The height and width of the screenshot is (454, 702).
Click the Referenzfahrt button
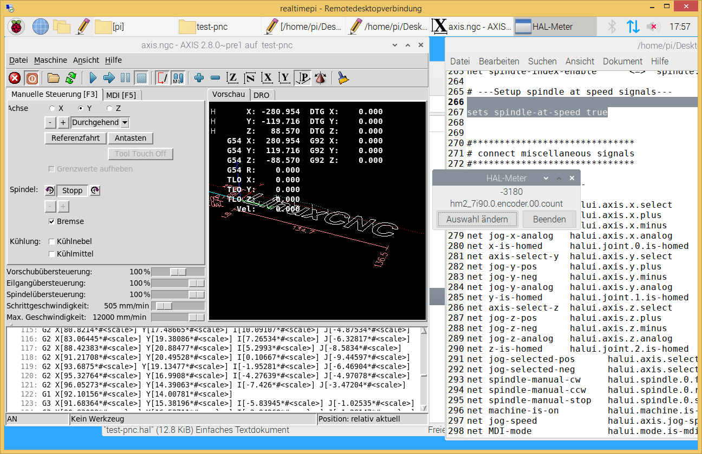click(75, 138)
